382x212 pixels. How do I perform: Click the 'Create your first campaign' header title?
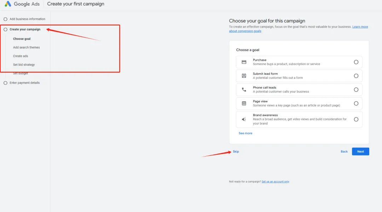pyautogui.click(x=76, y=4)
